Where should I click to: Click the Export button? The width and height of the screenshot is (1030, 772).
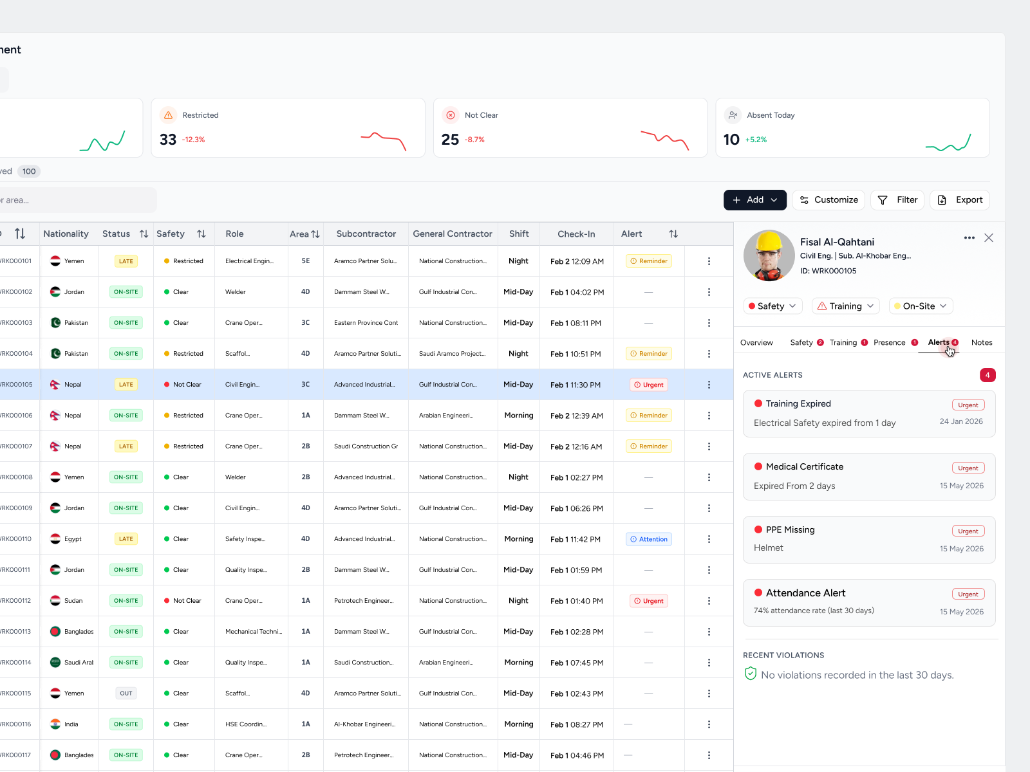click(960, 200)
